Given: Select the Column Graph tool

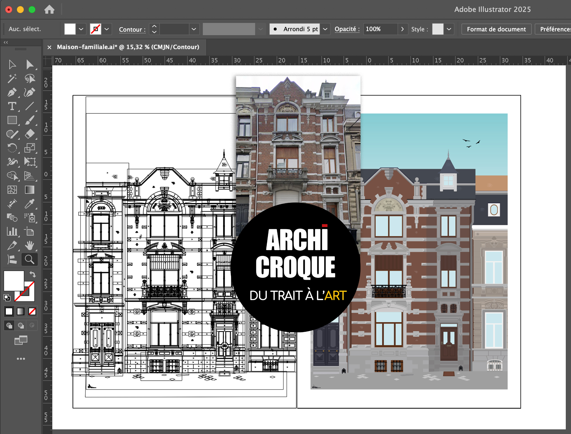Looking at the screenshot, I should (12, 232).
